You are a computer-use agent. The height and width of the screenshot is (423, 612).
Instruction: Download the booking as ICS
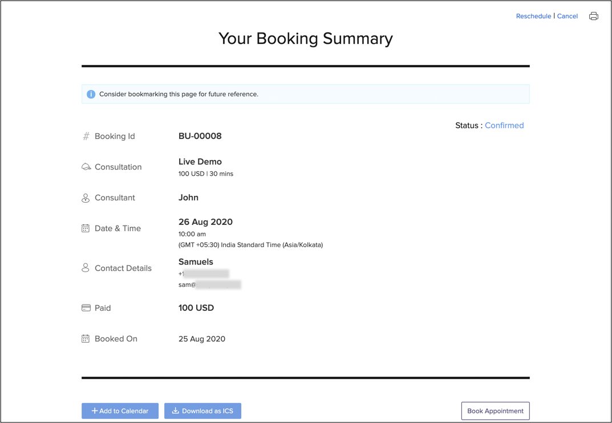coord(202,410)
